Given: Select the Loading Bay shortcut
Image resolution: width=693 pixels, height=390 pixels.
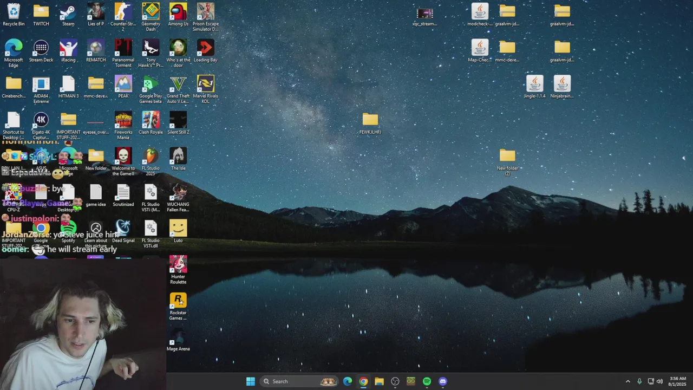Looking at the screenshot, I should [x=206, y=51].
